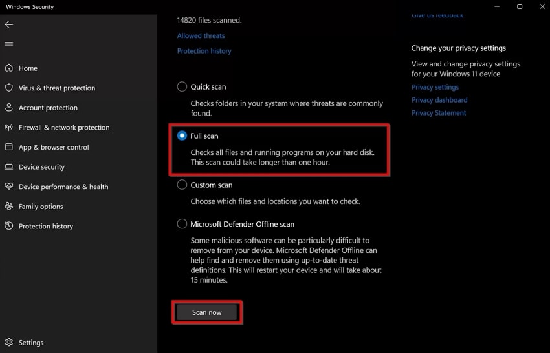550x353 pixels.
Task: Click the Virus & threat protection shield icon
Action: (9, 88)
